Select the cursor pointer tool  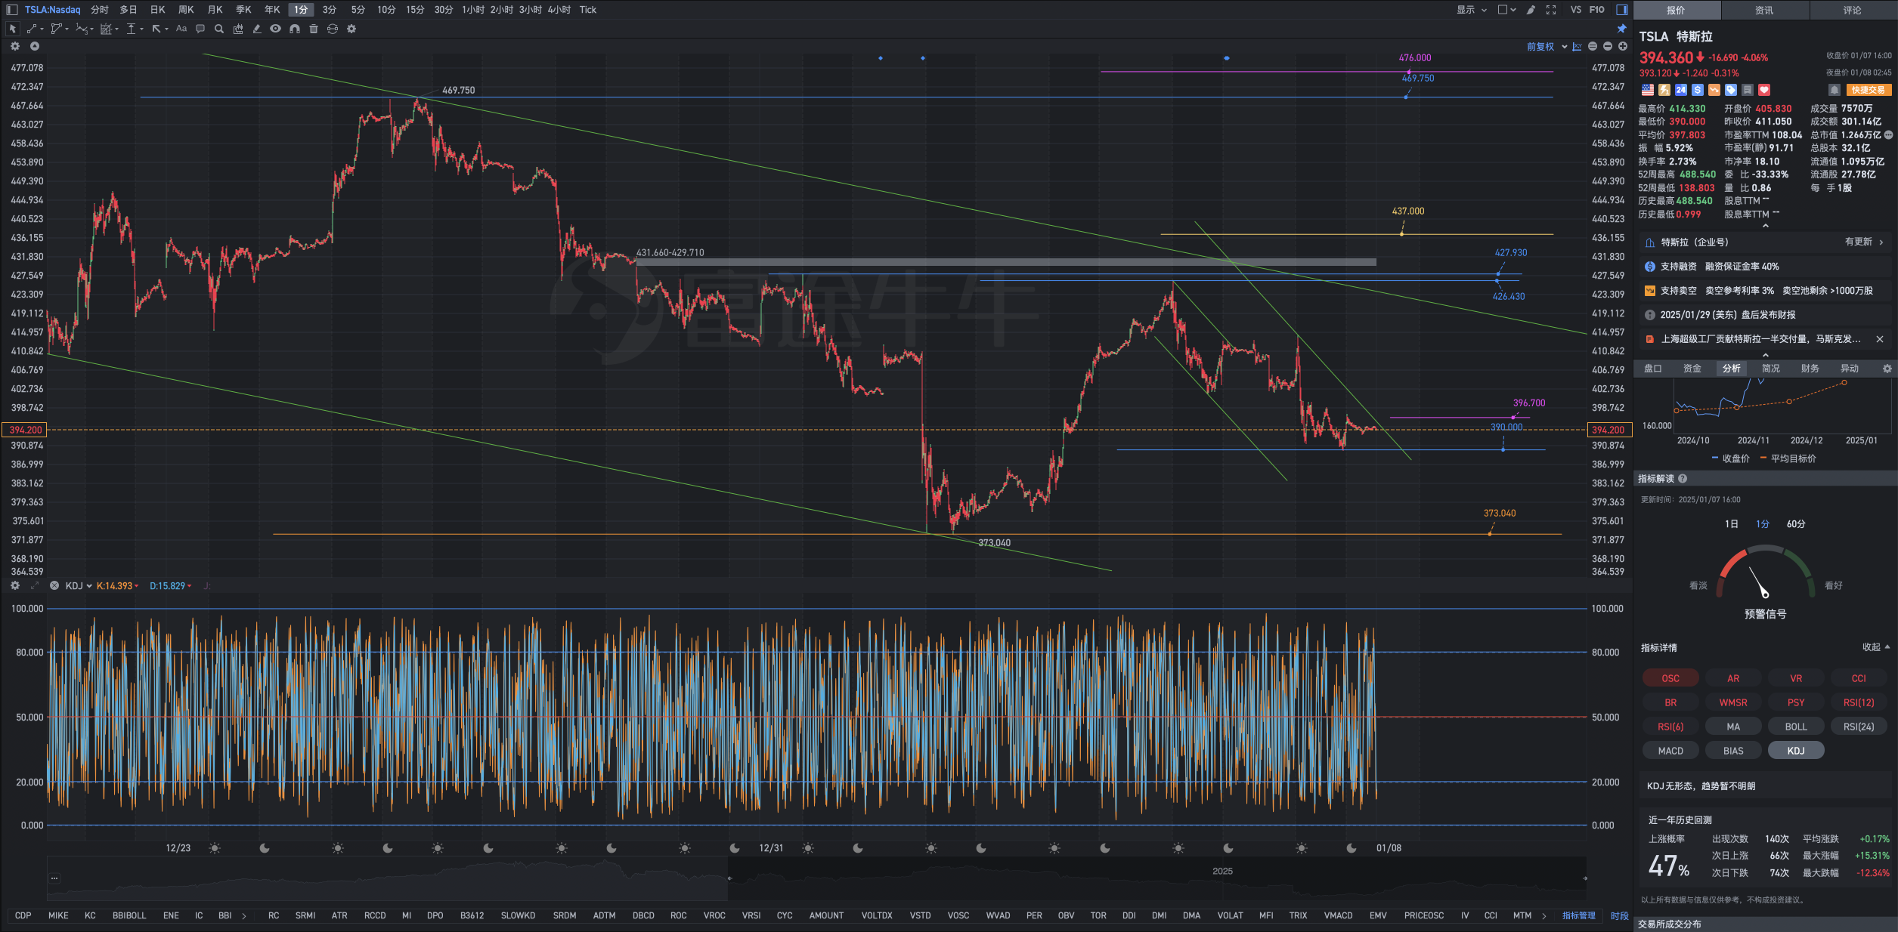(x=12, y=29)
